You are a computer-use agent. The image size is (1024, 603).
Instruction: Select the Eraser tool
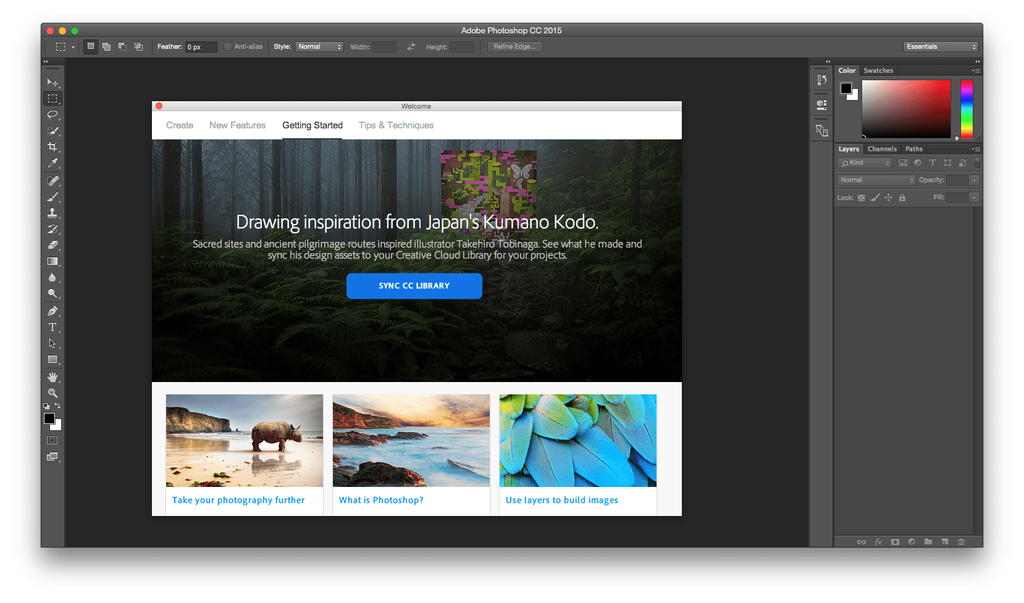coord(52,245)
